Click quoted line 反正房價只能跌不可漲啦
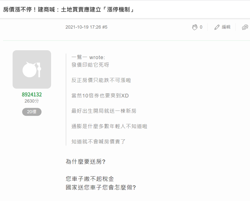 [x=101, y=80]
